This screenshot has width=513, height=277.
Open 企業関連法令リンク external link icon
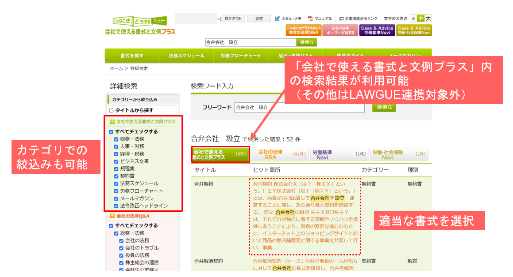tap(341, 19)
